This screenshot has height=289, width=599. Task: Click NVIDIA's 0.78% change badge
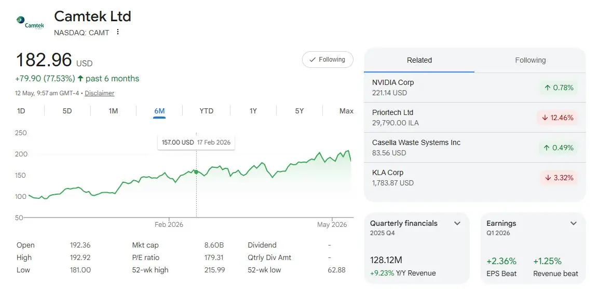(x=558, y=88)
